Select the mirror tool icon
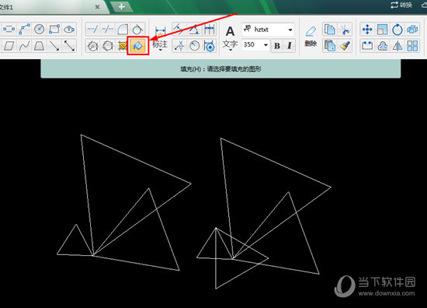 397,46
